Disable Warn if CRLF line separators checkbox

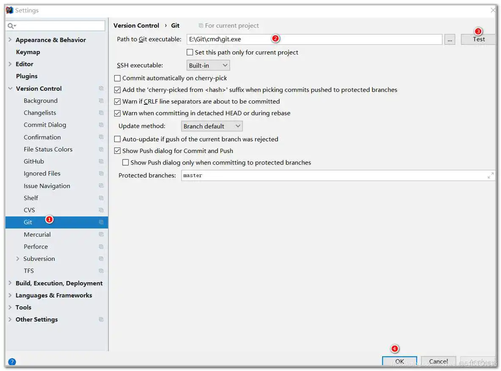coord(118,101)
